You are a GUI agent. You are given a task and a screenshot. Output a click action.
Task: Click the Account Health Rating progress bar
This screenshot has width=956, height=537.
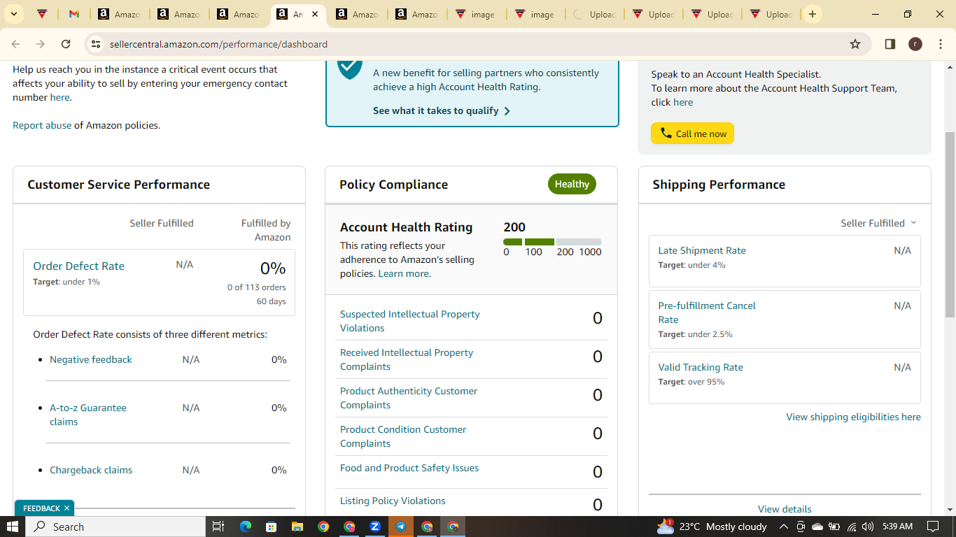[552, 242]
